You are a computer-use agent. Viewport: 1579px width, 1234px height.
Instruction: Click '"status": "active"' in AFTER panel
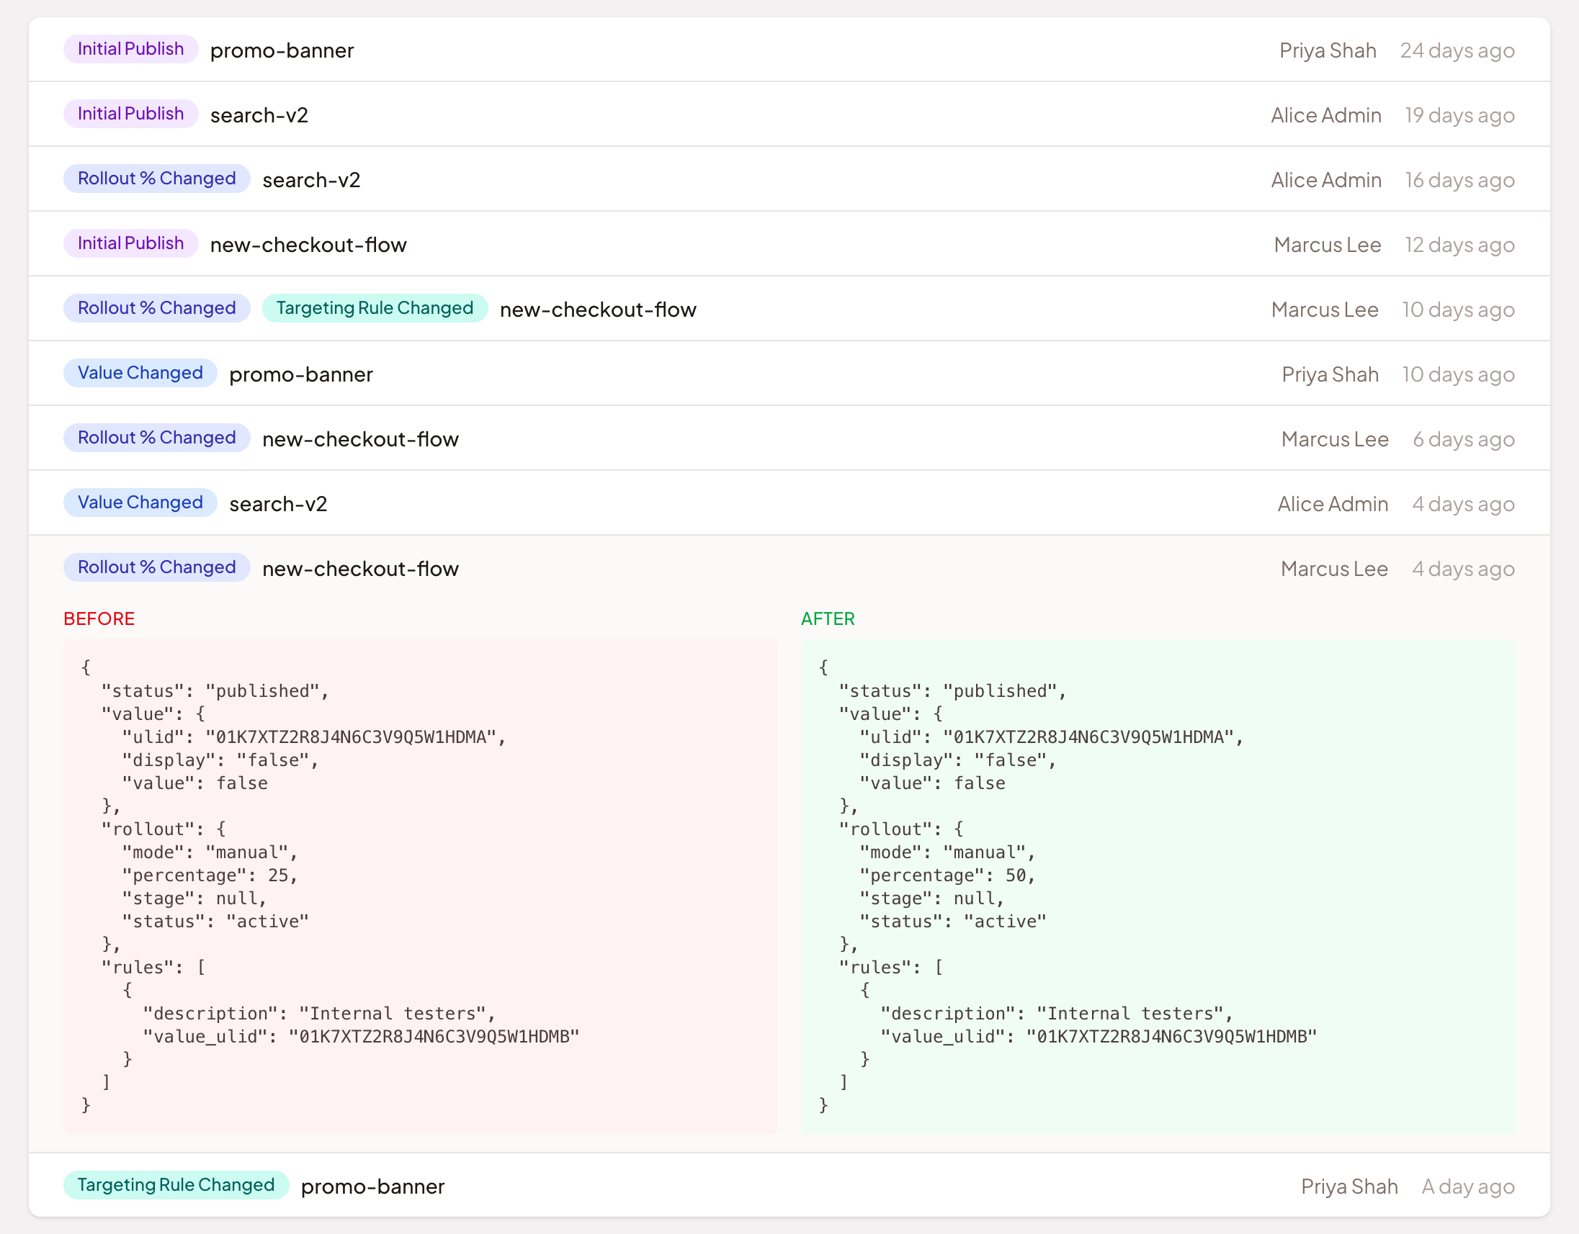tap(953, 922)
